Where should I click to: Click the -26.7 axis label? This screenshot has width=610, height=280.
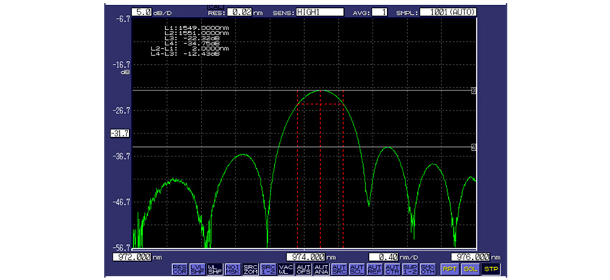(x=122, y=111)
